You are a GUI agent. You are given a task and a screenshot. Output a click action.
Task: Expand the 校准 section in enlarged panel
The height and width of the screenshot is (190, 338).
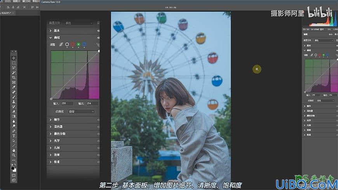pyautogui.click(x=51, y=162)
